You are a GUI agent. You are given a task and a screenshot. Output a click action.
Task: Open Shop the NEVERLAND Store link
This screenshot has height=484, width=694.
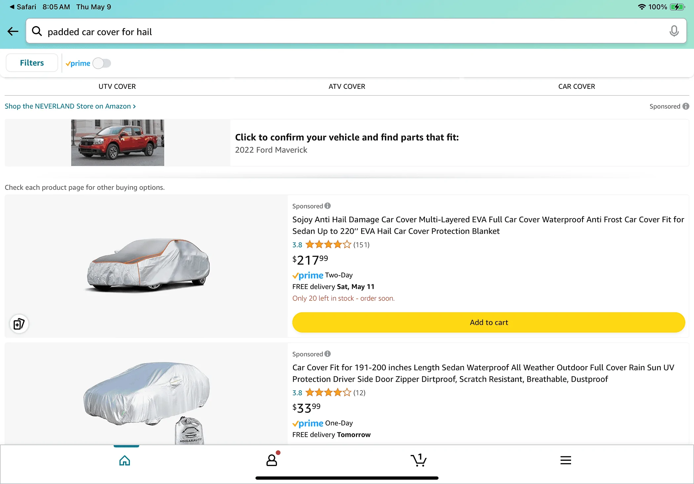click(x=70, y=106)
